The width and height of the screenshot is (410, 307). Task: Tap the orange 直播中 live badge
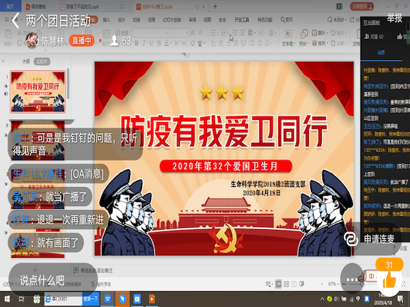point(81,40)
